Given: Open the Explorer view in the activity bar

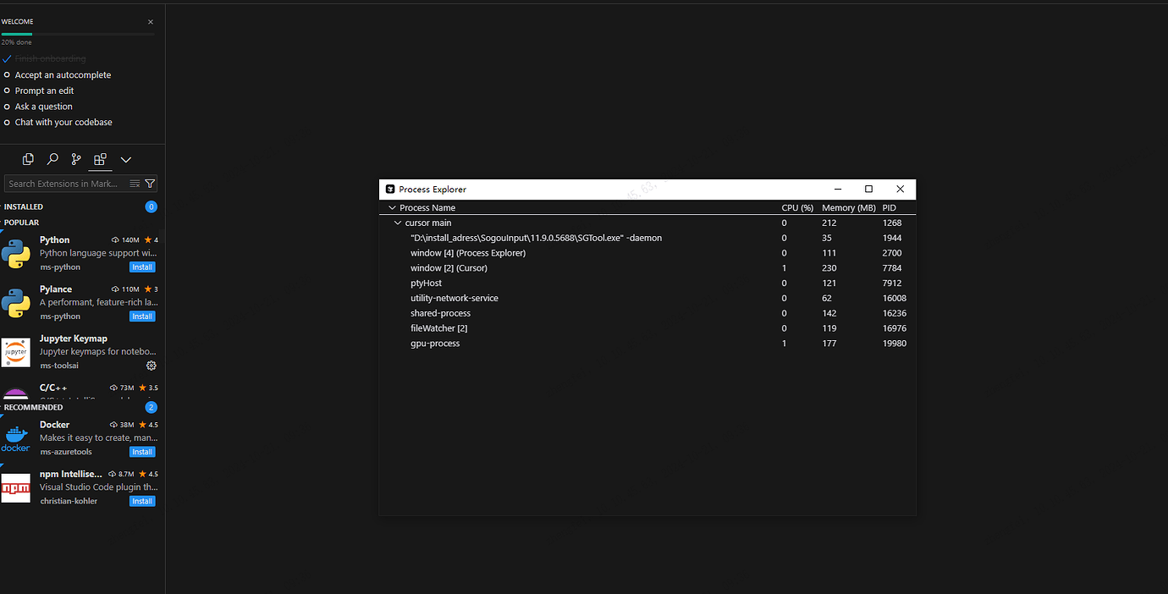Looking at the screenshot, I should (x=28, y=159).
